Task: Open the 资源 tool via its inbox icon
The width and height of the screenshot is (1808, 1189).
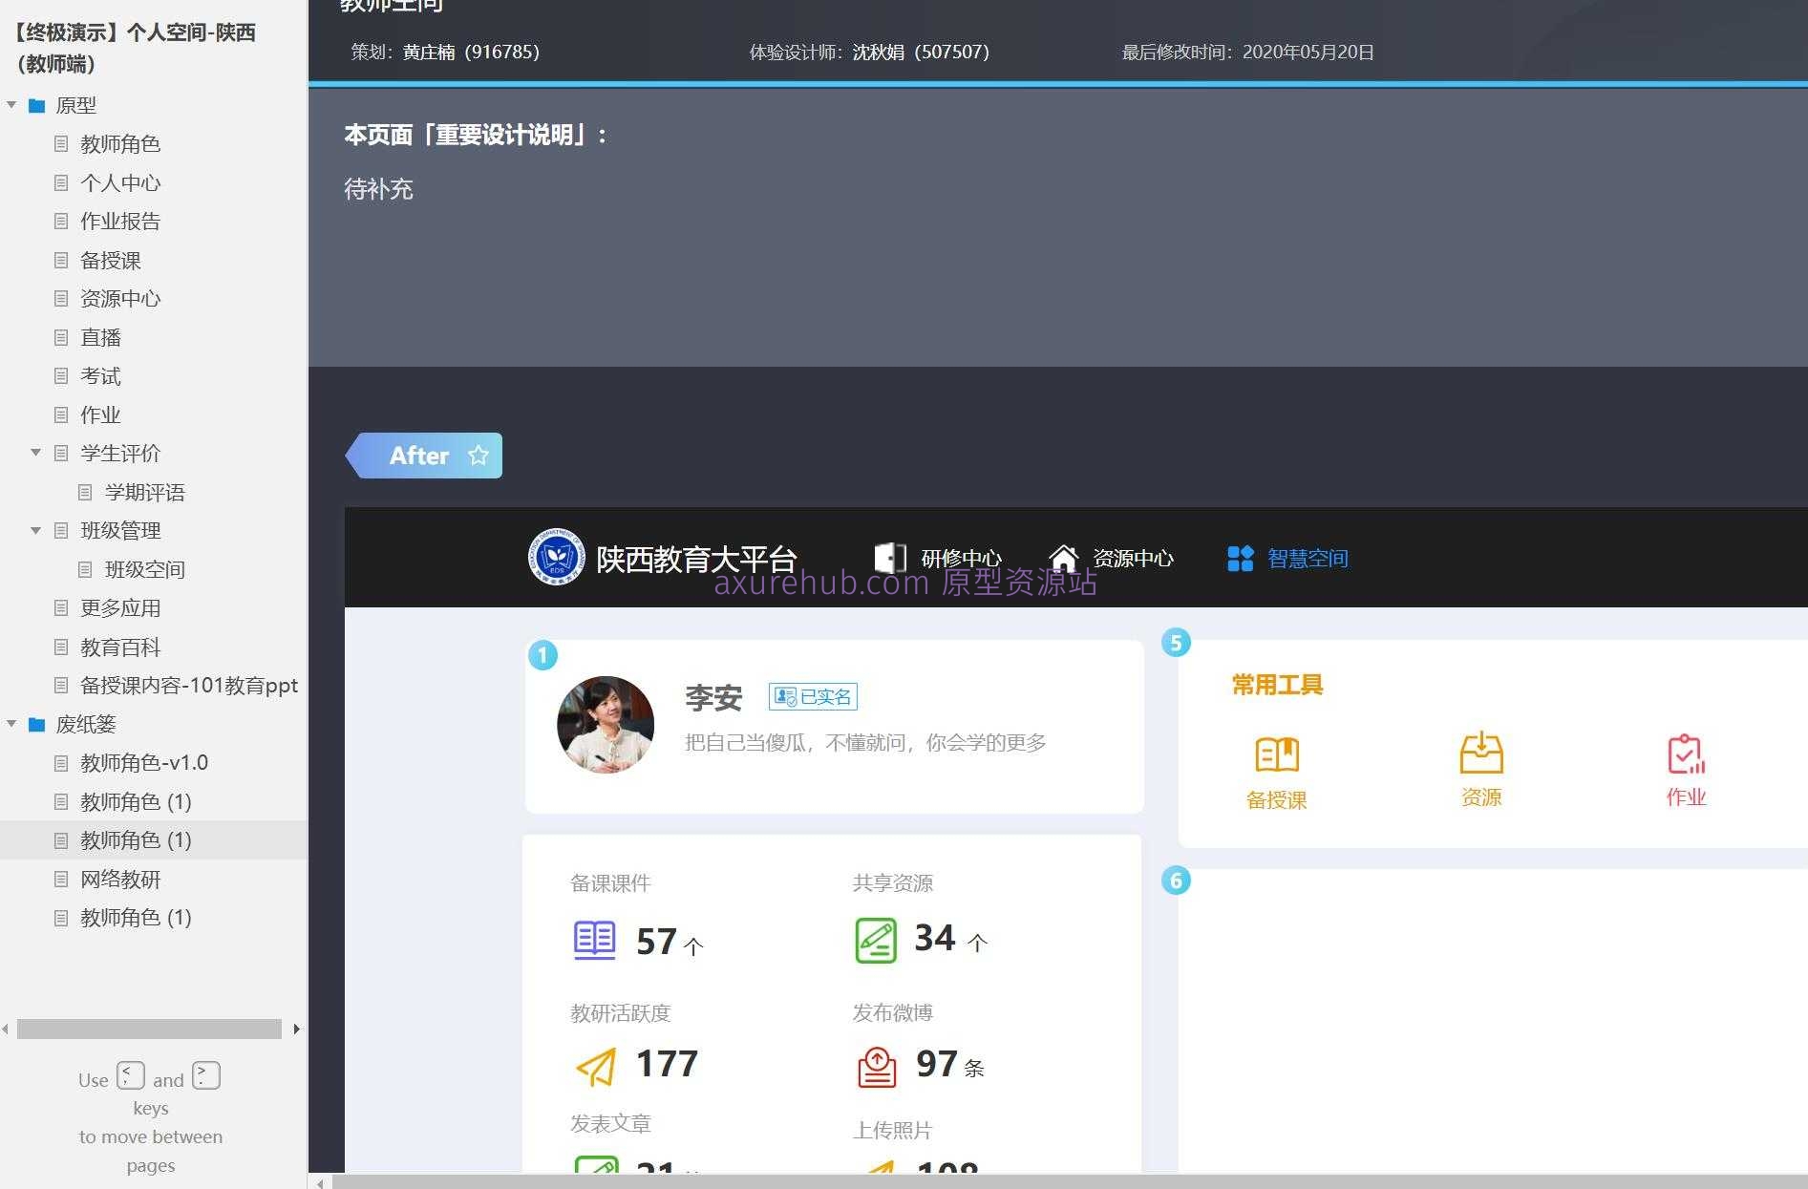Action: pyautogui.click(x=1480, y=754)
